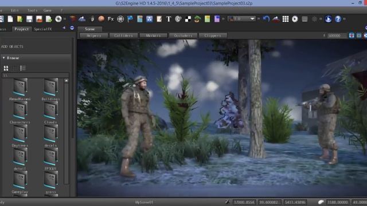
Task: Toggle the Clippers button
Action: pos(213,35)
